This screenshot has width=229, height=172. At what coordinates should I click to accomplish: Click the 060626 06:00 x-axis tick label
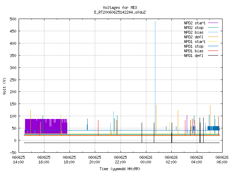222,160
